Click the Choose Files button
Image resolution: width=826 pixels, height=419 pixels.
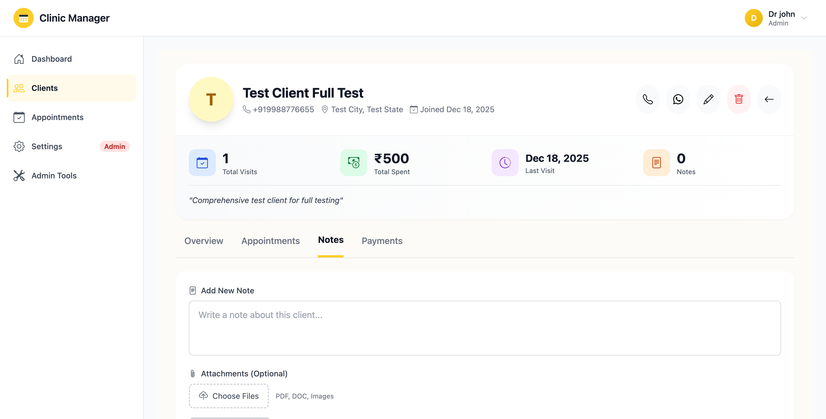click(x=229, y=396)
